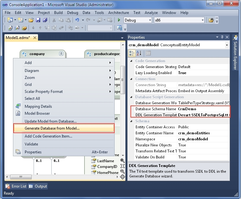The width and height of the screenshot is (241, 199).
Task: Open the Architecture menu
Action: (118, 13)
